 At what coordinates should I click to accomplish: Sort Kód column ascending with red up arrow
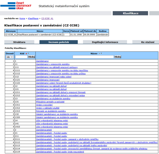26,53
